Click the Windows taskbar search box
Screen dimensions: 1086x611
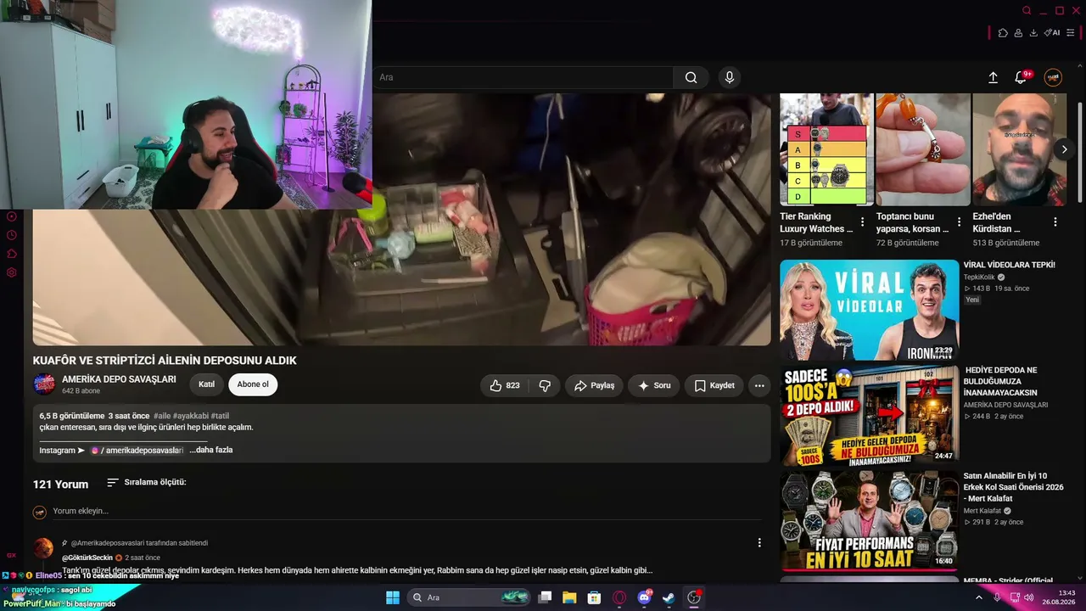[470, 597]
